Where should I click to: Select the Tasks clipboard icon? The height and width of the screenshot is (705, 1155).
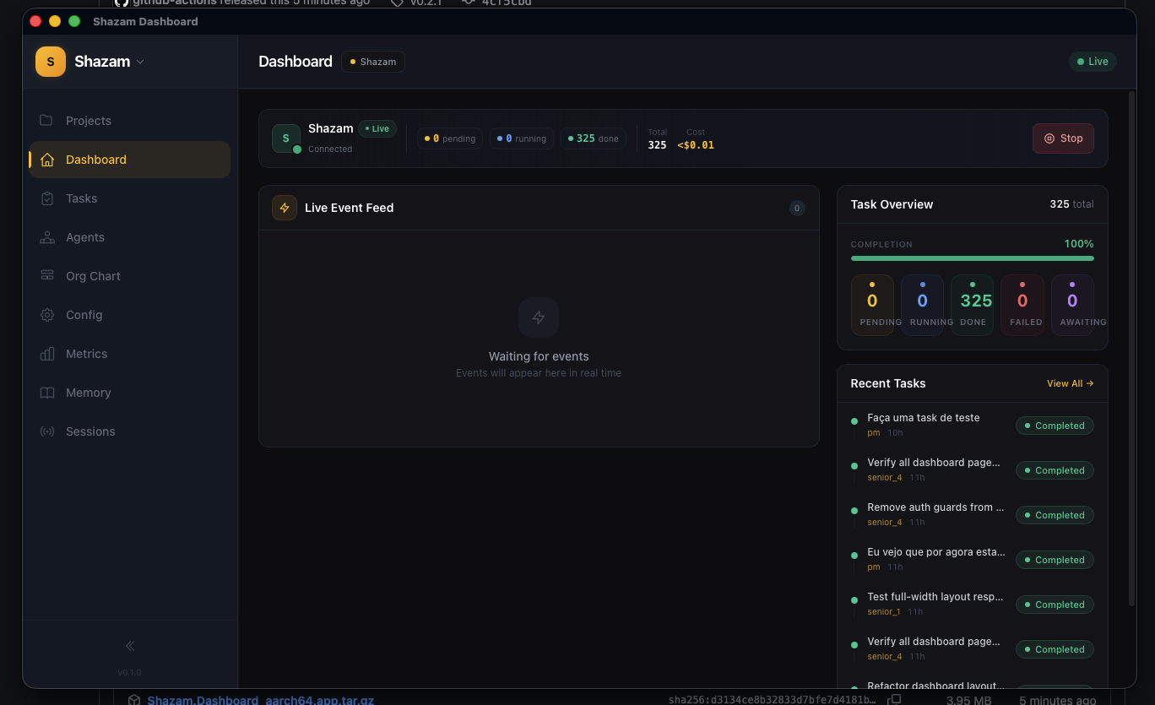(x=47, y=198)
